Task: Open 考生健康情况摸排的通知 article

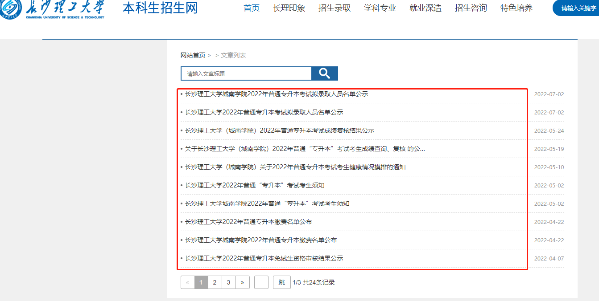Action: click(295, 167)
